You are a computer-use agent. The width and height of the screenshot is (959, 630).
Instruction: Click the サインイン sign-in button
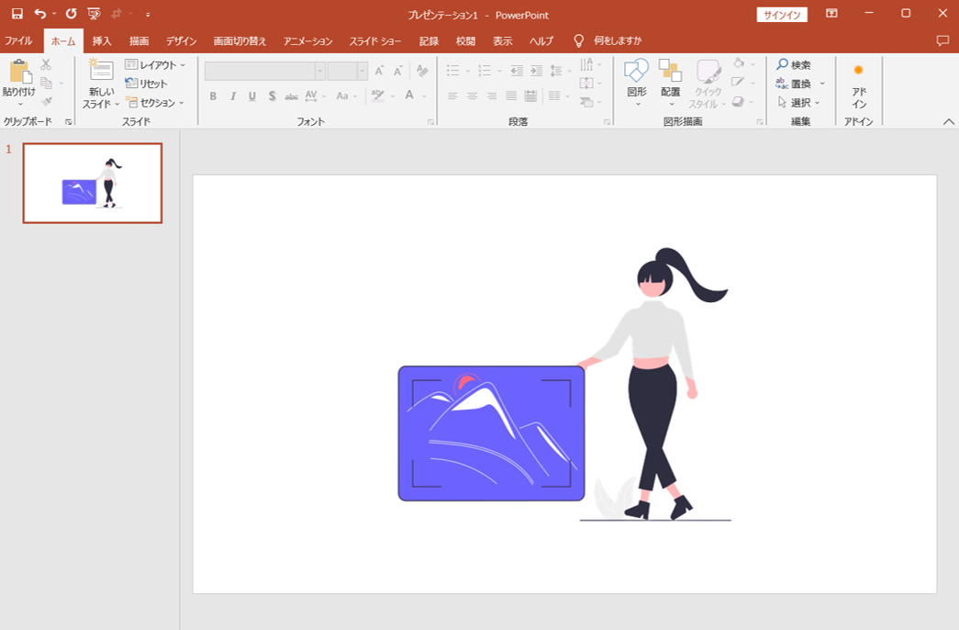(x=782, y=14)
